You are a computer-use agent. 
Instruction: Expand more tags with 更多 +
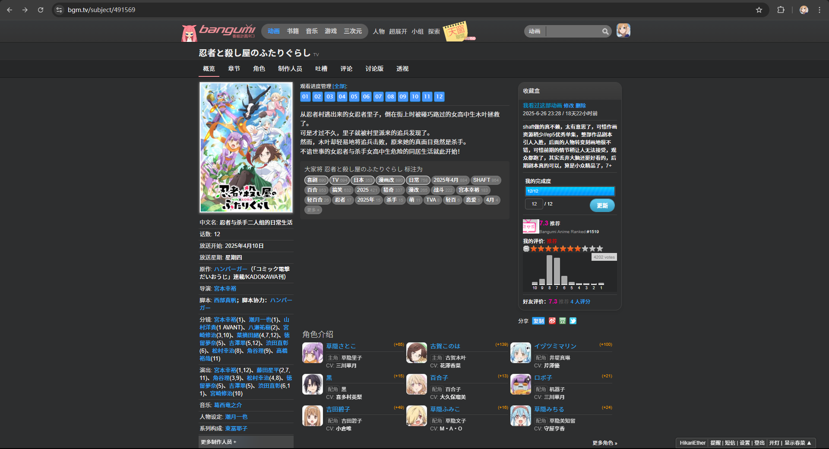point(313,210)
